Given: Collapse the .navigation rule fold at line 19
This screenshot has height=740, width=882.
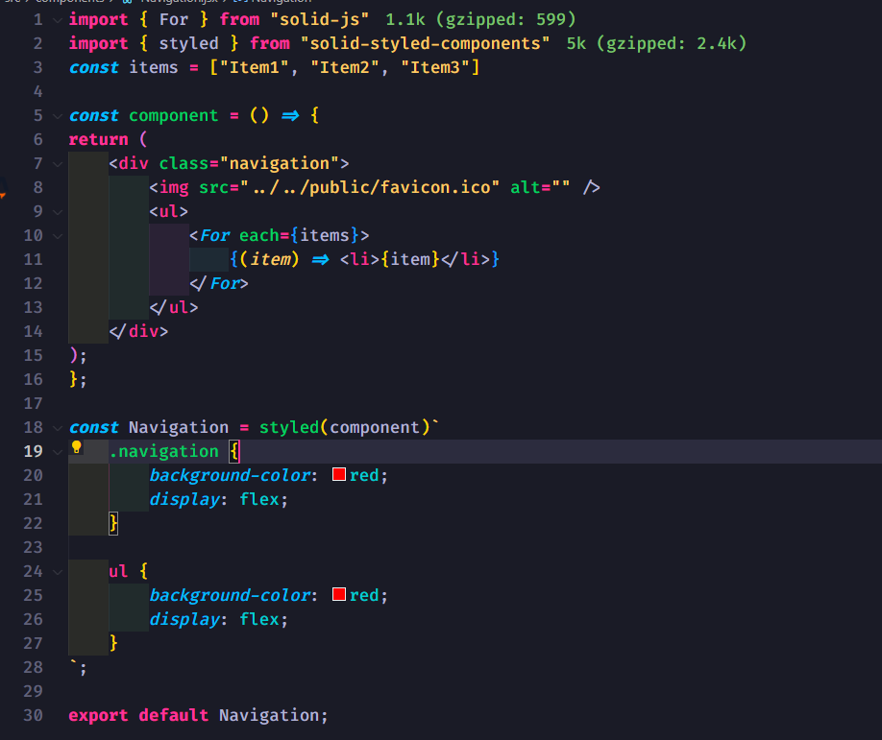Looking at the screenshot, I should click(x=58, y=452).
